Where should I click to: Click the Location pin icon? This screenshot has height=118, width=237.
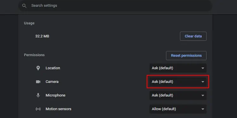tap(38, 68)
